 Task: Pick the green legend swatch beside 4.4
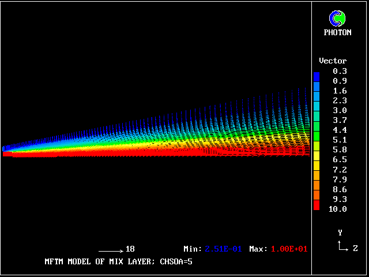coord(316,130)
